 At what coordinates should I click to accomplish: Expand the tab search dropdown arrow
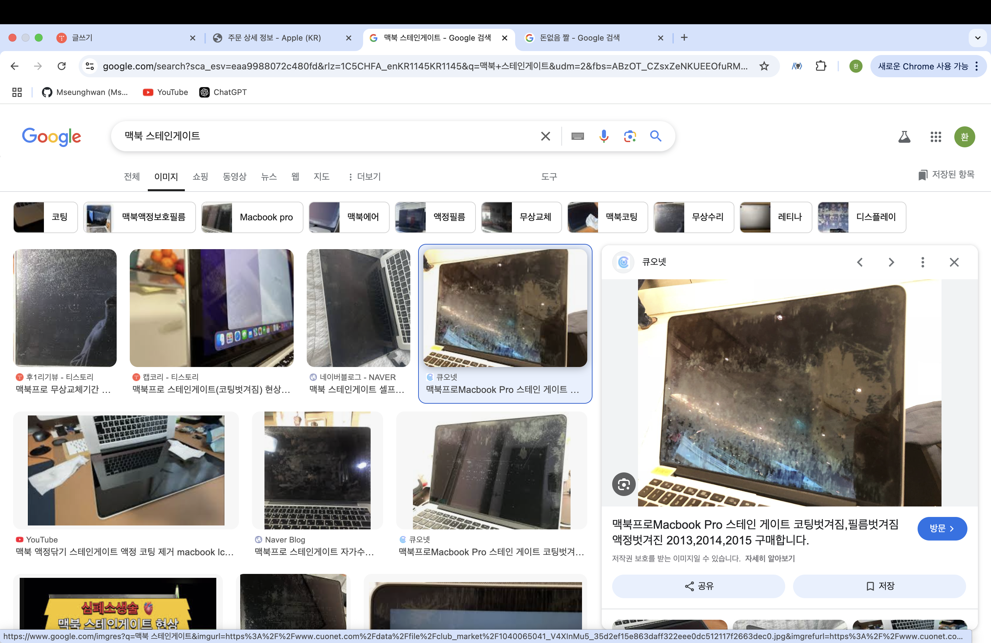(977, 38)
